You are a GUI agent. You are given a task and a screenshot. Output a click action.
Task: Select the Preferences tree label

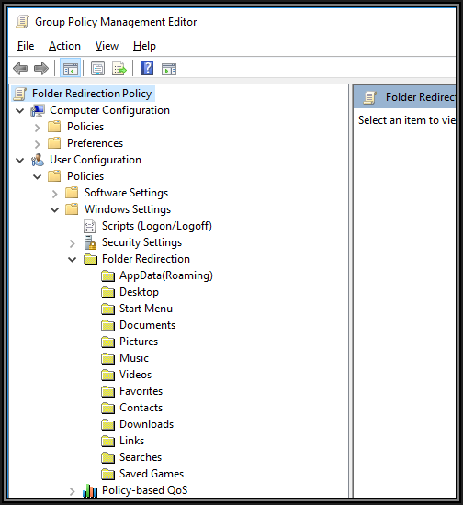pyautogui.click(x=95, y=143)
